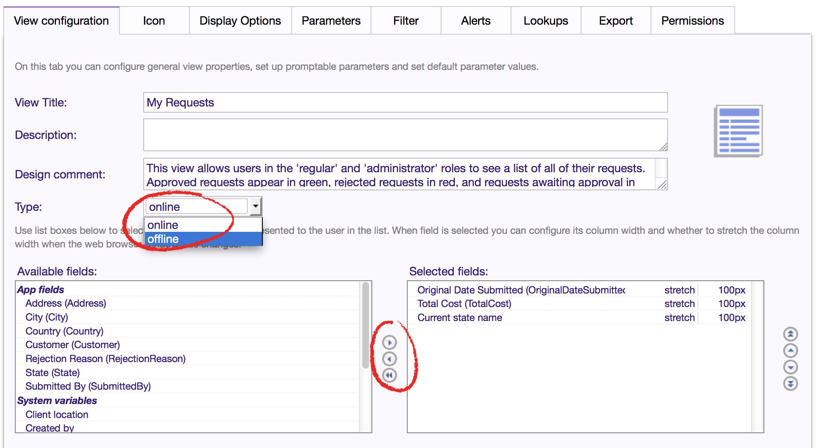This screenshot has width=817, height=448.
Task: Select City (City) in available fields
Action: [187, 317]
